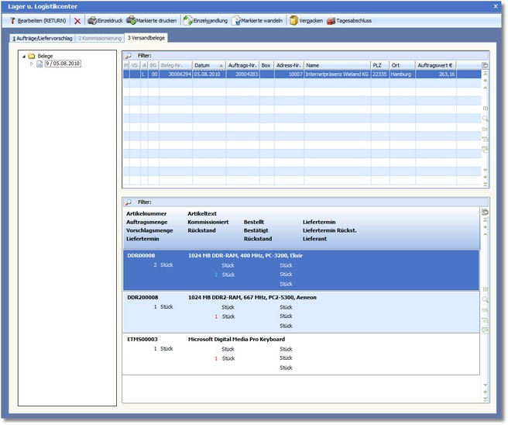
Task: Click the Bearbeiten (RETURN) toolbar button
Action: [39, 21]
